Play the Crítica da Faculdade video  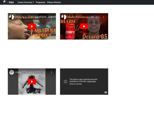[32, 81]
